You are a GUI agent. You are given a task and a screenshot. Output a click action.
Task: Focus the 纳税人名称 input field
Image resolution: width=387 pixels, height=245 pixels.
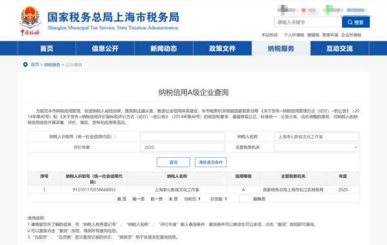tap(317, 137)
